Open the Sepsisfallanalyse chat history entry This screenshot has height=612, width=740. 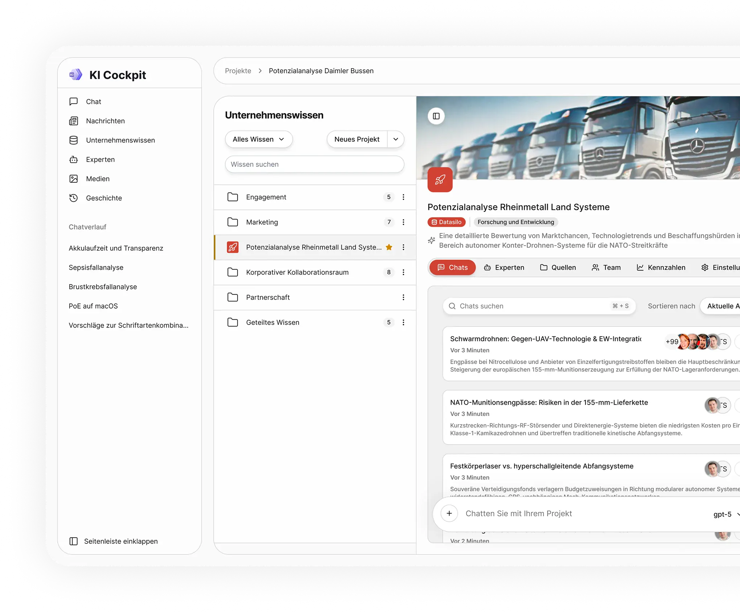[x=96, y=267]
